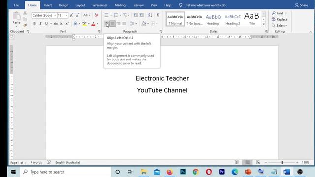The width and height of the screenshot is (315, 177).
Task: Open Task View on the taskbar
Action: coord(130,172)
